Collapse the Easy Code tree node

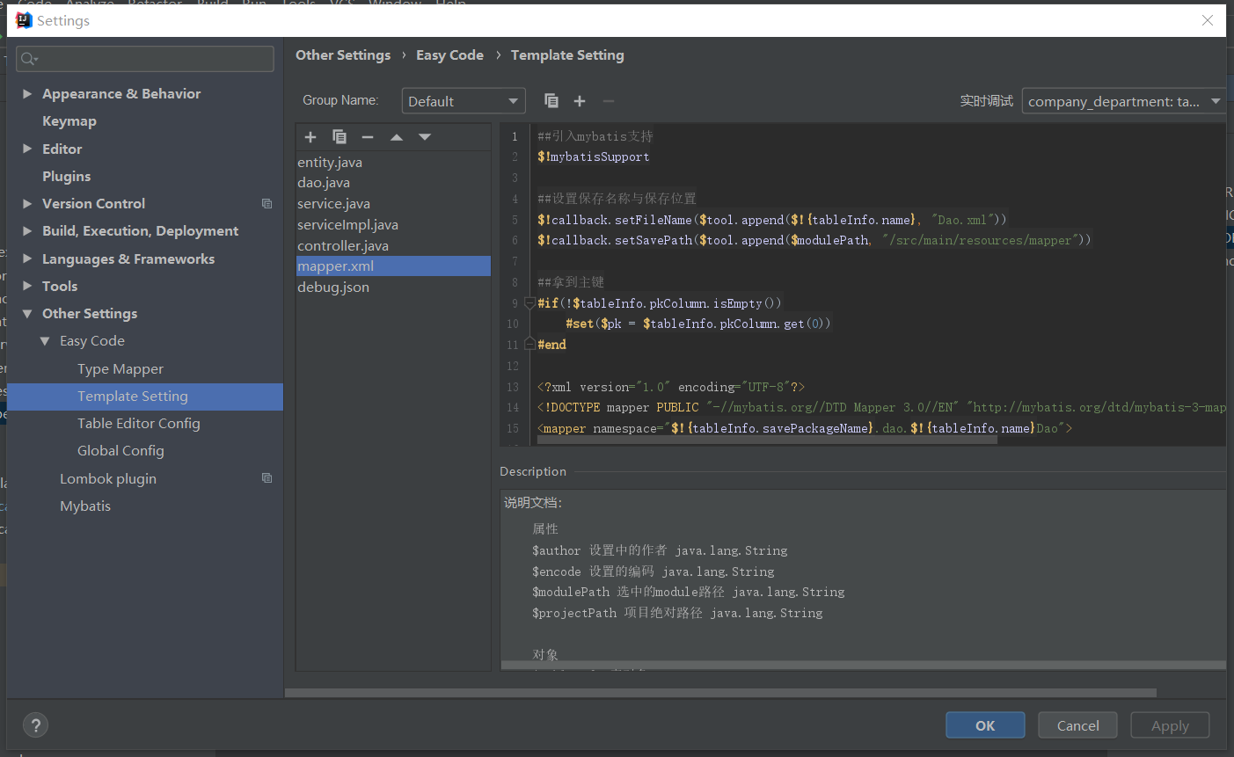(43, 340)
